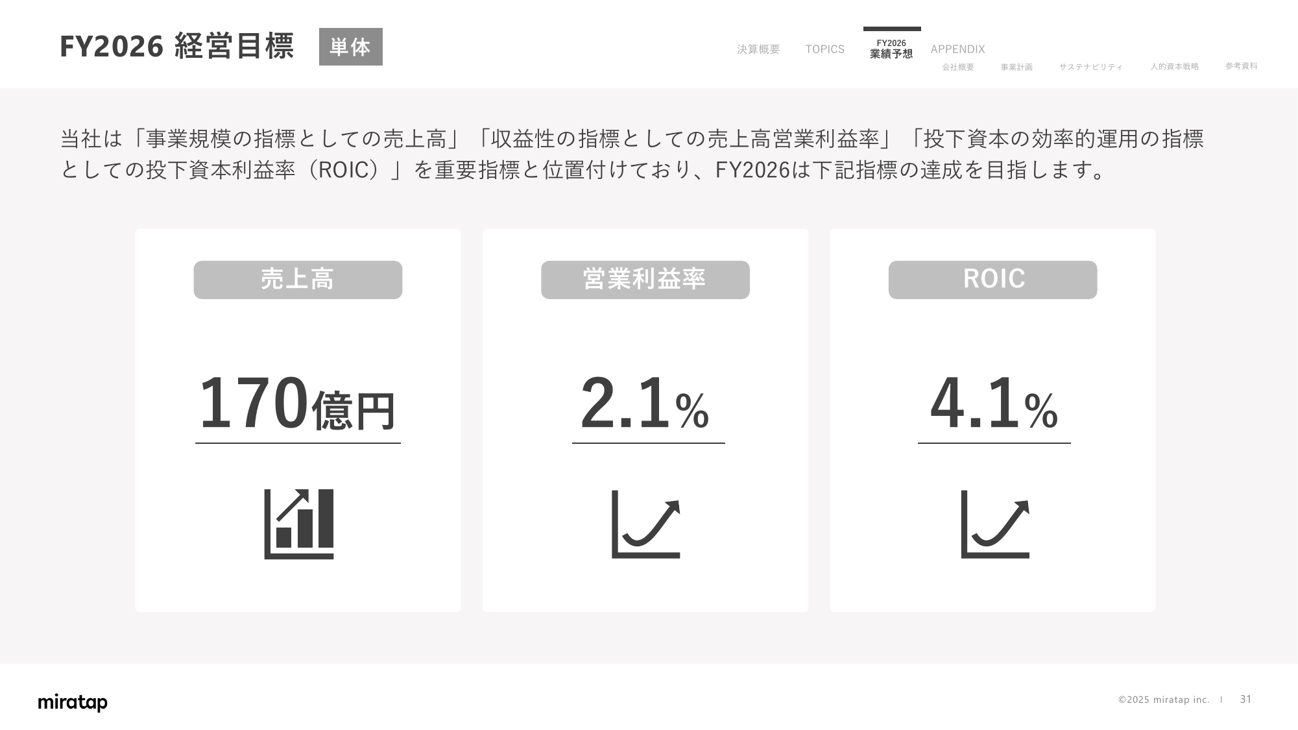Click the line chart icon under 営業利益率
This screenshot has width=1298, height=730.
(x=646, y=524)
